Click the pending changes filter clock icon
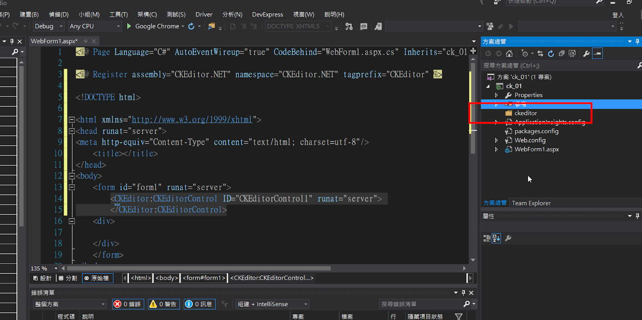The width and height of the screenshot is (642, 320). pos(525,53)
